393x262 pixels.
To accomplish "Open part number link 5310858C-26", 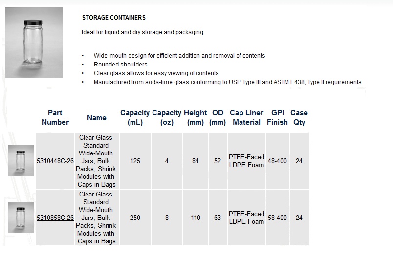I will [x=55, y=218].
